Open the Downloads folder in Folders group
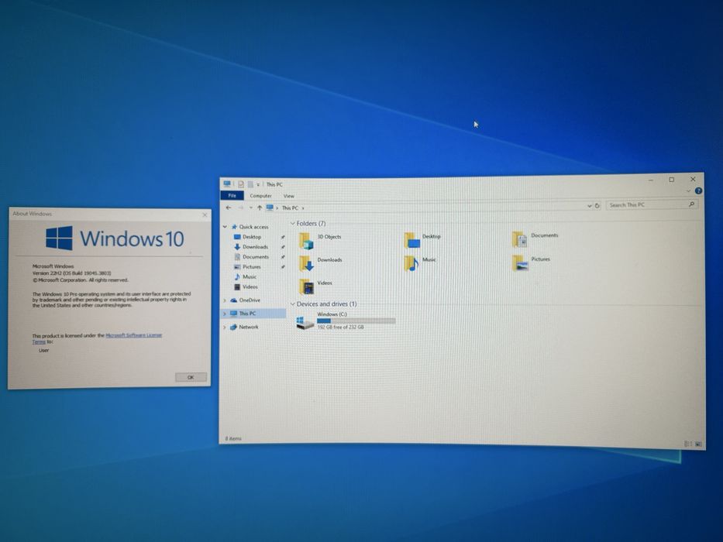723x542 pixels. pos(307,263)
